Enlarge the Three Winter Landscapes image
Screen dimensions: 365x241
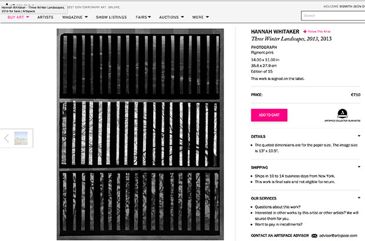pyautogui.click(x=140, y=134)
